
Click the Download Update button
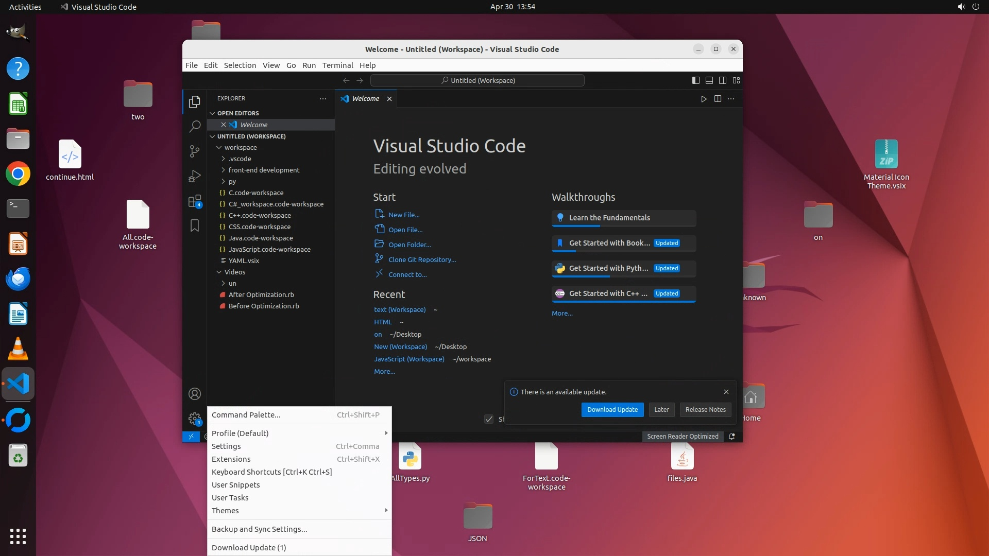click(x=612, y=410)
